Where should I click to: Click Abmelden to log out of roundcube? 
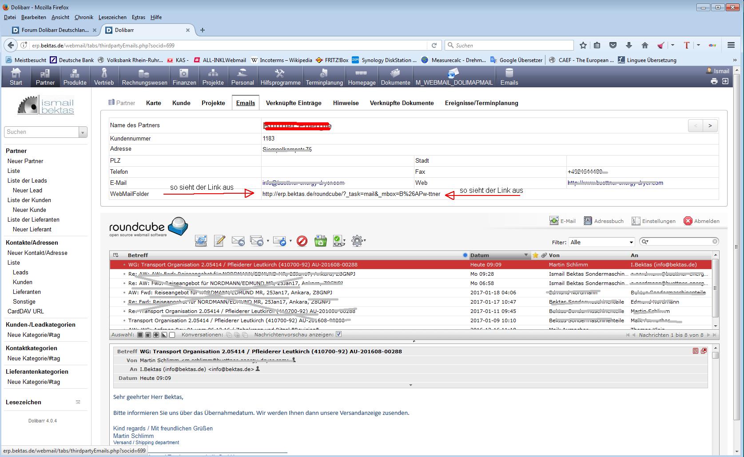(701, 221)
